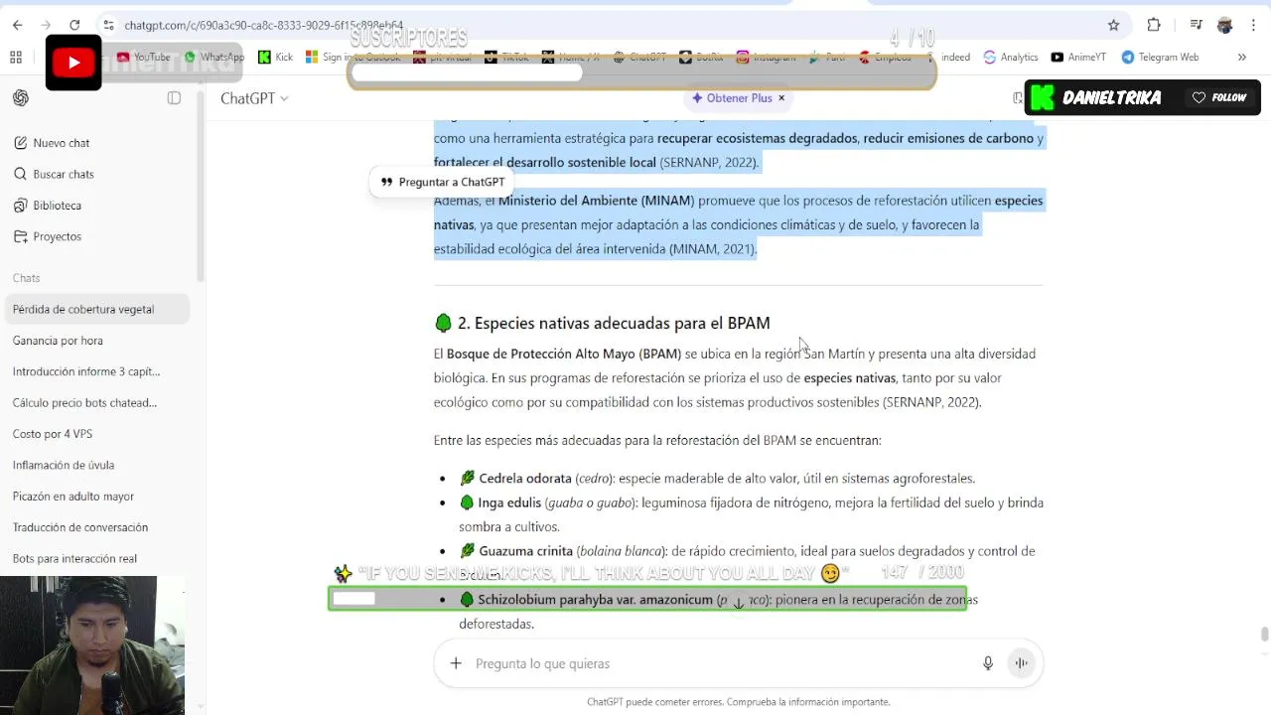The height and width of the screenshot is (715, 1271).
Task: Open the media controls icon in Chrome toolbar
Action: coord(1197,25)
